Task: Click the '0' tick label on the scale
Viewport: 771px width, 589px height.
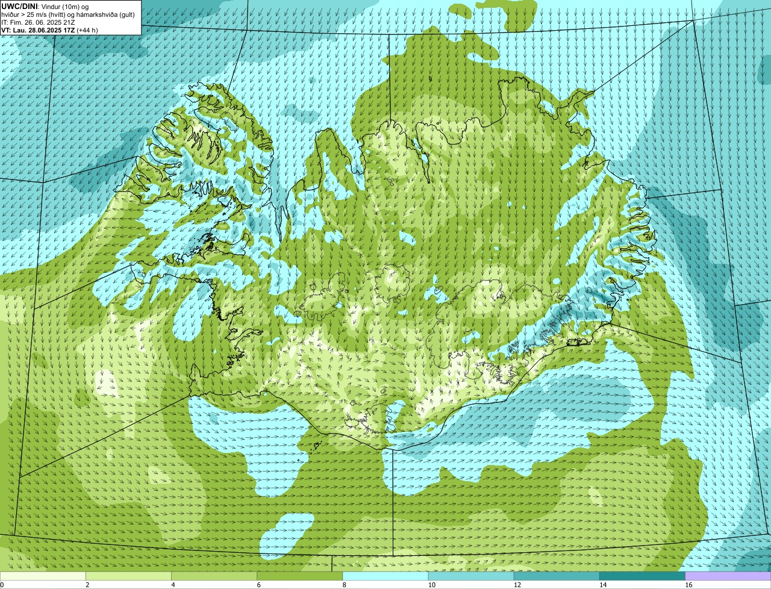Action: pyautogui.click(x=2, y=585)
